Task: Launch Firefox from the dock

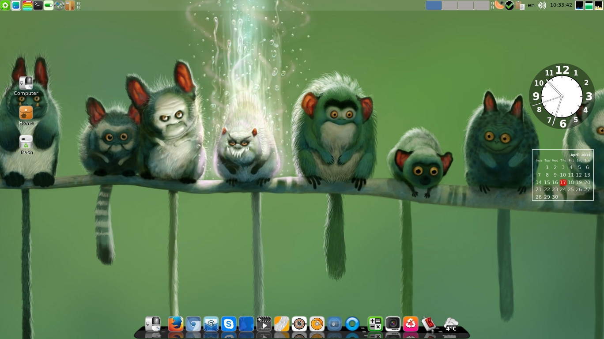Action: (176, 324)
